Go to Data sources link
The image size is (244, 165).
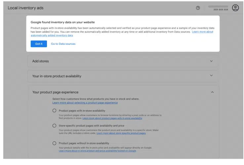coord(63,44)
